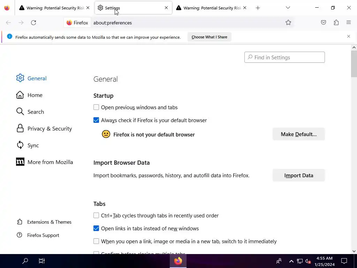
Task: Click the sad face default browser icon
Action: coord(106,134)
